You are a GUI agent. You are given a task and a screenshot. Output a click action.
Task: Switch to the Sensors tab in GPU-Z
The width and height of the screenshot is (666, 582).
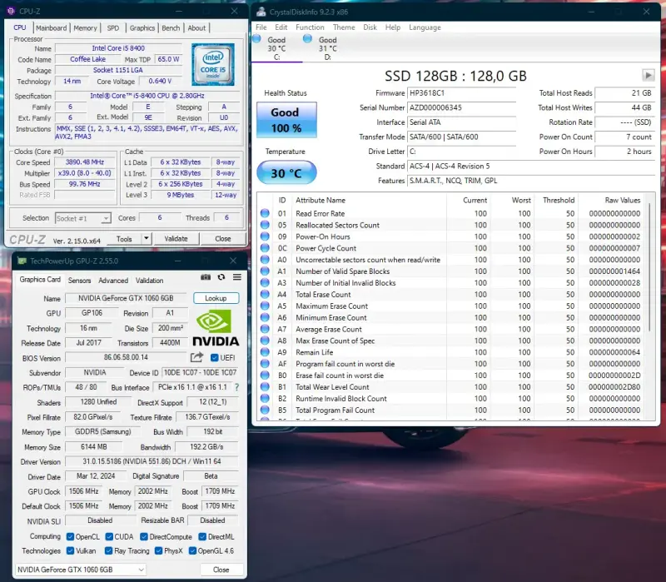click(x=79, y=281)
